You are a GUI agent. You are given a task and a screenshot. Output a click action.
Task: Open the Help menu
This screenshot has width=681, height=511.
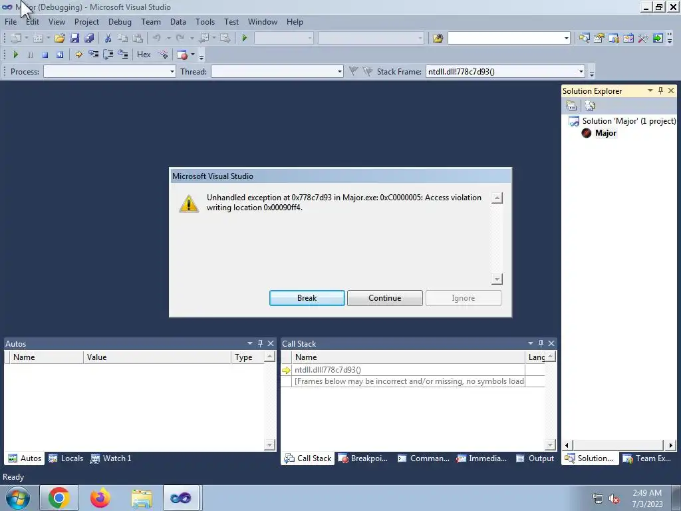tap(295, 22)
